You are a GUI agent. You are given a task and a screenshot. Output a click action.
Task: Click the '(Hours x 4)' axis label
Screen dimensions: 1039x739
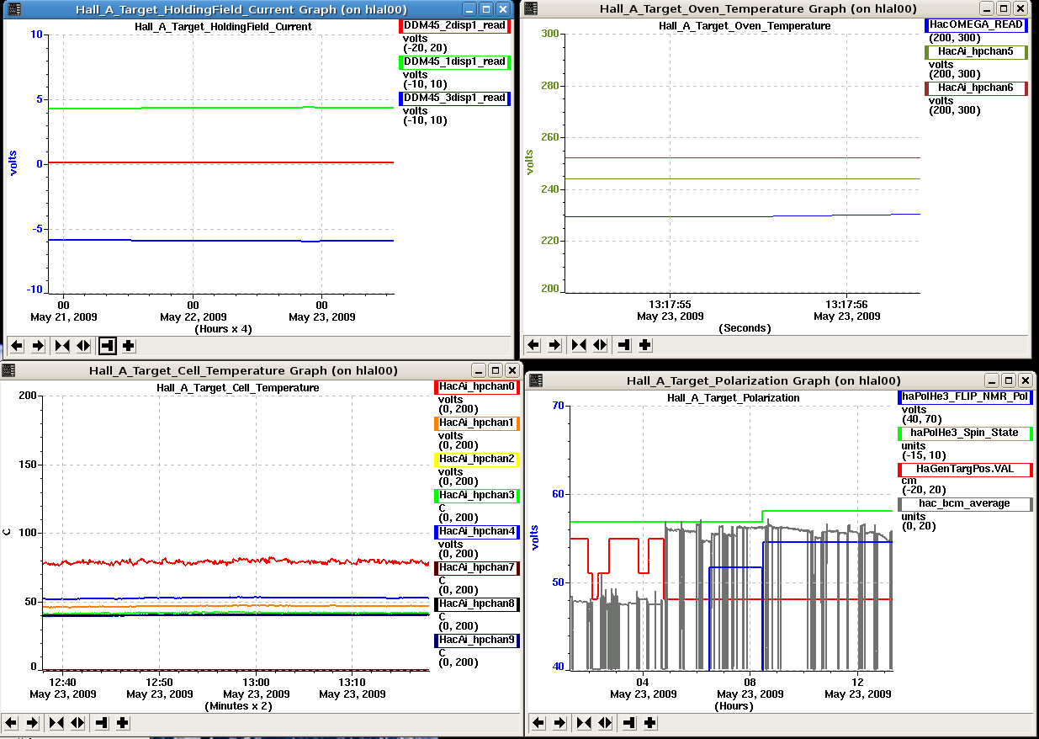coord(223,329)
